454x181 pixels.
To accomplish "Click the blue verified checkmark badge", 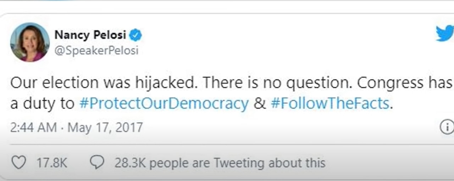I will coord(135,35).
